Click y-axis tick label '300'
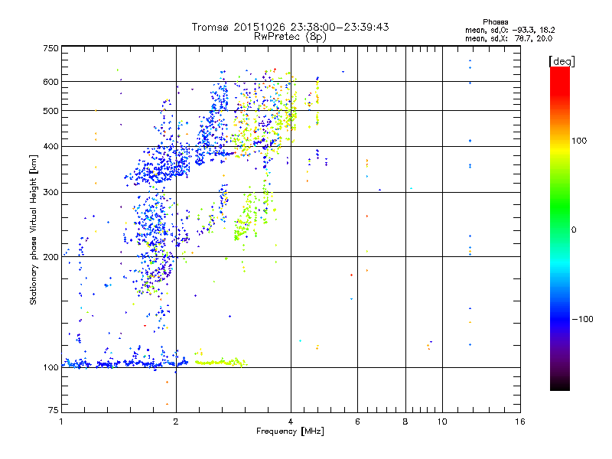Viewport: 612px width, 459px height. [x=50, y=192]
